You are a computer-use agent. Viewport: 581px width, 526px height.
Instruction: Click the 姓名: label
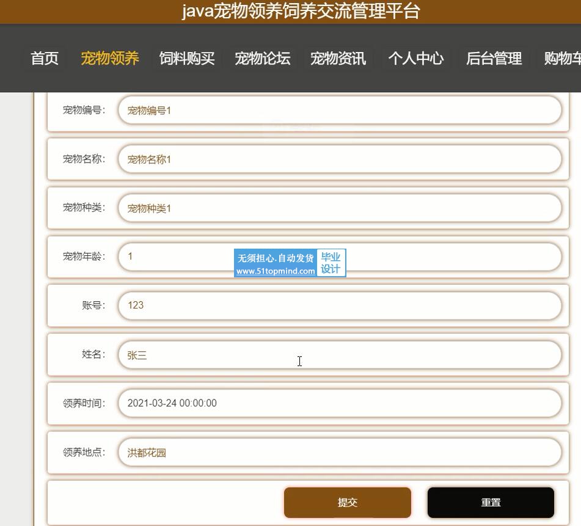click(x=93, y=354)
